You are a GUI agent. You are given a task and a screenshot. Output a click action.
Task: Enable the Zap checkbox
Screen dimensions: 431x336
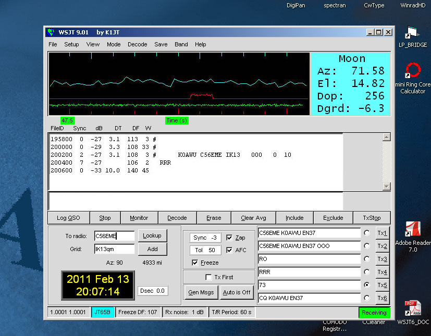point(230,238)
